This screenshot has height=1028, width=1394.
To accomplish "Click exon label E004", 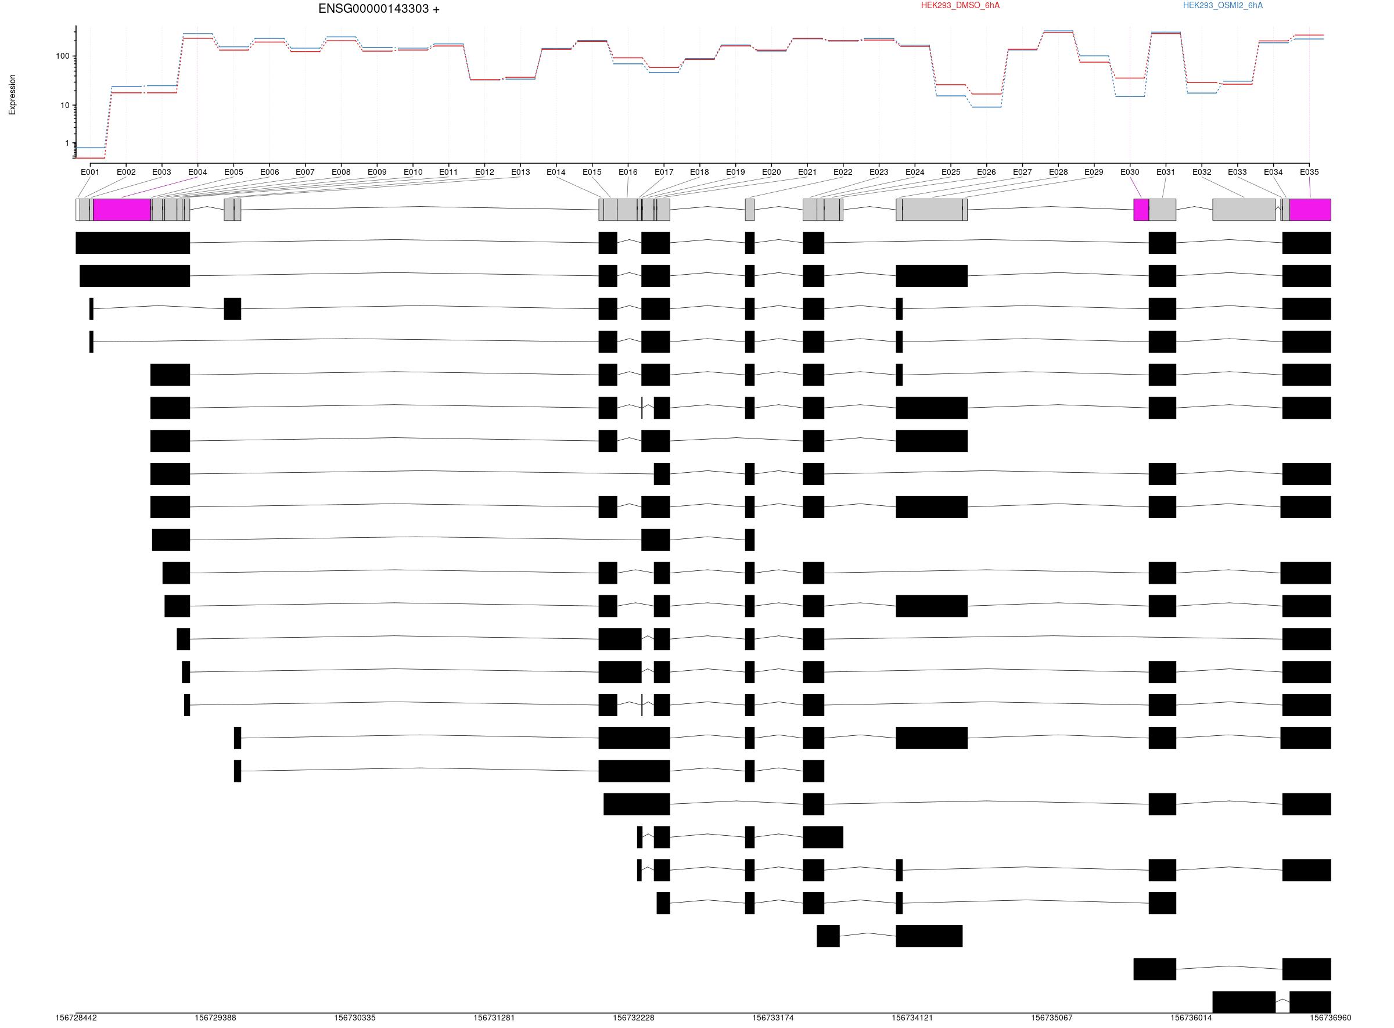I will point(198,172).
